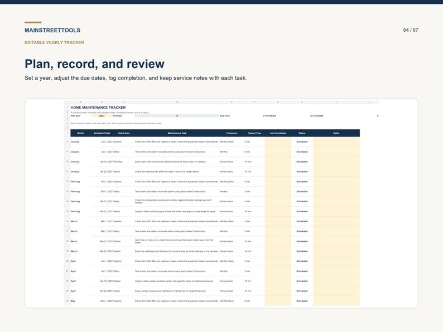Image resolution: width=443 pixels, height=332 pixels.
Task: Click Last Completed cell in May 1 row
Action: (x=278, y=301)
